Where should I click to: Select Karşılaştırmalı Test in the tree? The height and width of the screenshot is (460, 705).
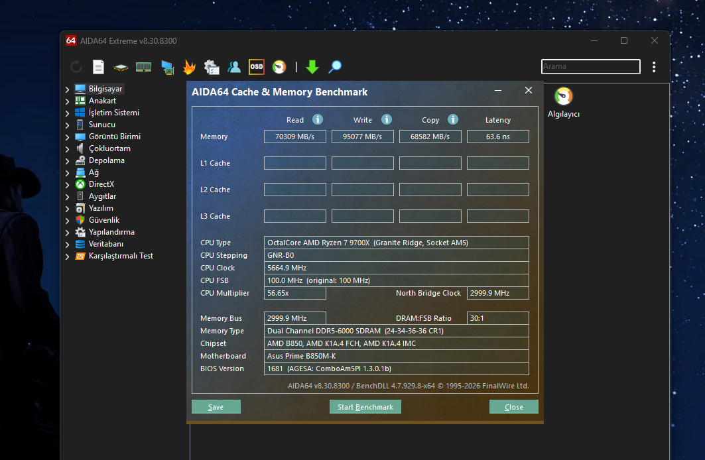pos(121,256)
